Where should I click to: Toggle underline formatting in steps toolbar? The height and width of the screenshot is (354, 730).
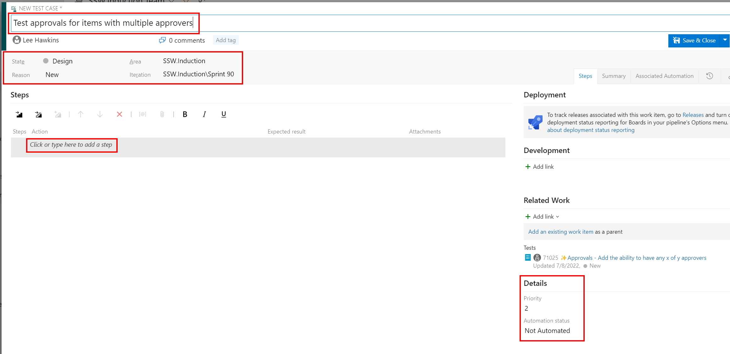(x=224, y=114)
